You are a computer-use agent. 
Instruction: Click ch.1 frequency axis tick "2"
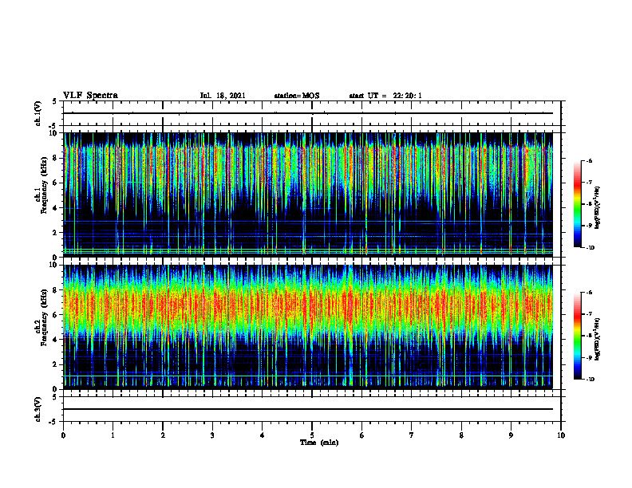(55, 233)
